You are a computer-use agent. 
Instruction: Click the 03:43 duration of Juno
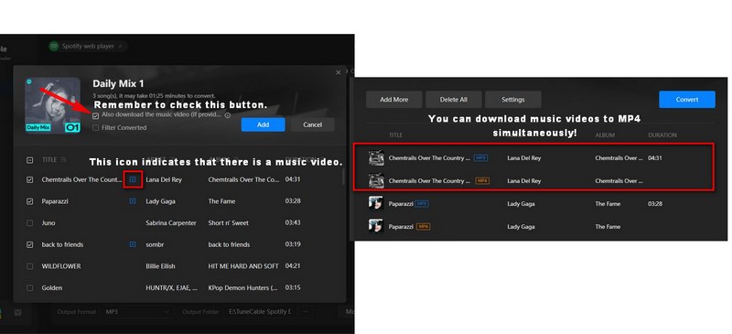(x=293, y=223)
